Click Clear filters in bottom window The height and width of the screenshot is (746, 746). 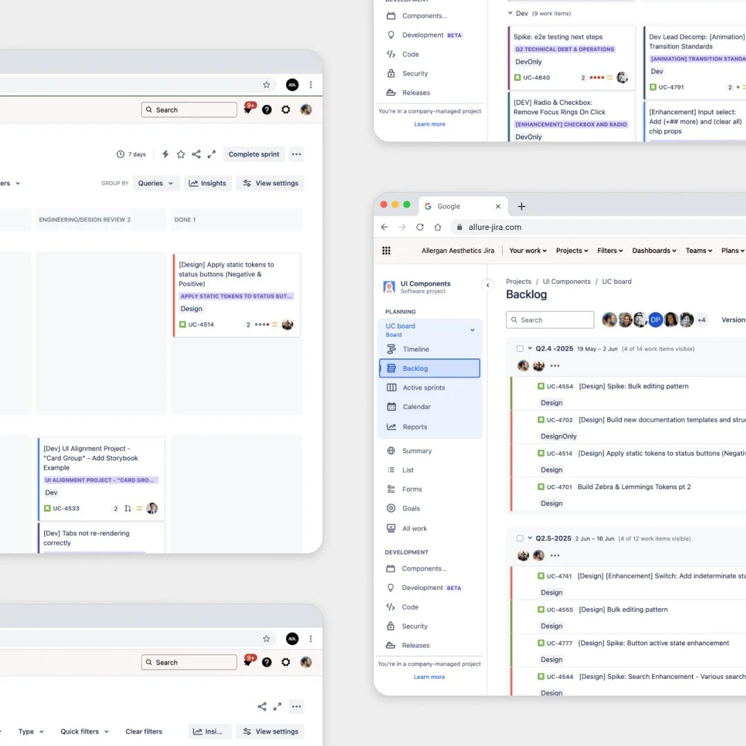coord(144,731)
